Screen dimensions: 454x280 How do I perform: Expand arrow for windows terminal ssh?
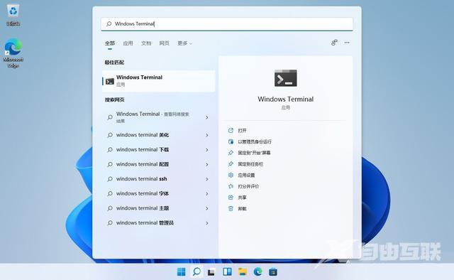click(x=207, y=179)
